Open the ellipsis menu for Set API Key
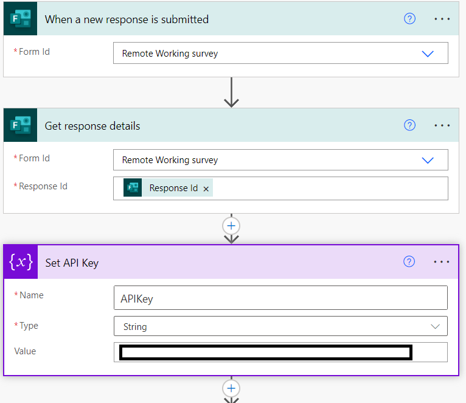 [442, 262]
